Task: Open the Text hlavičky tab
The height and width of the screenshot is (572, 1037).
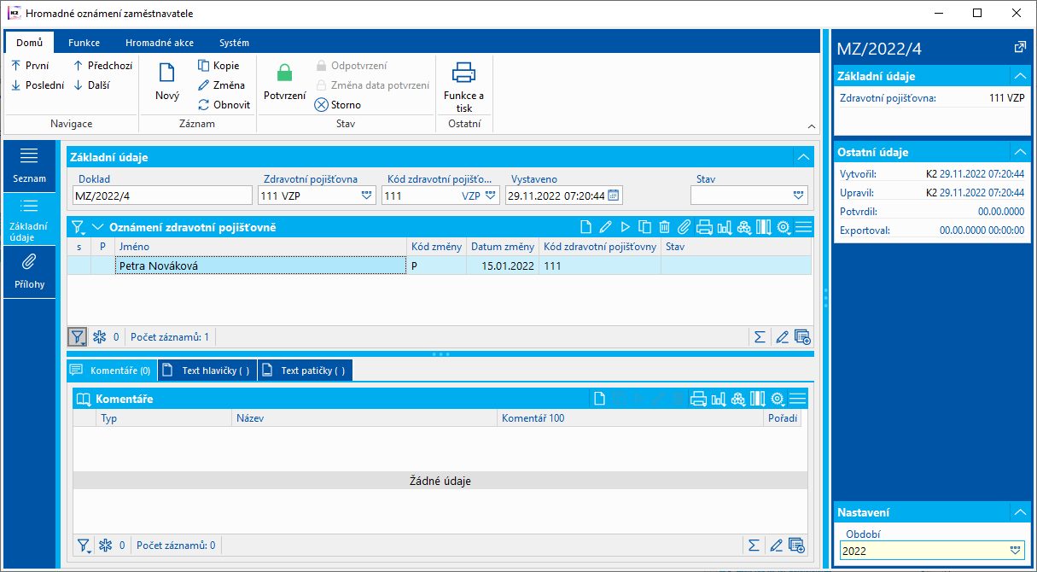Action: [x=207, y=371]
